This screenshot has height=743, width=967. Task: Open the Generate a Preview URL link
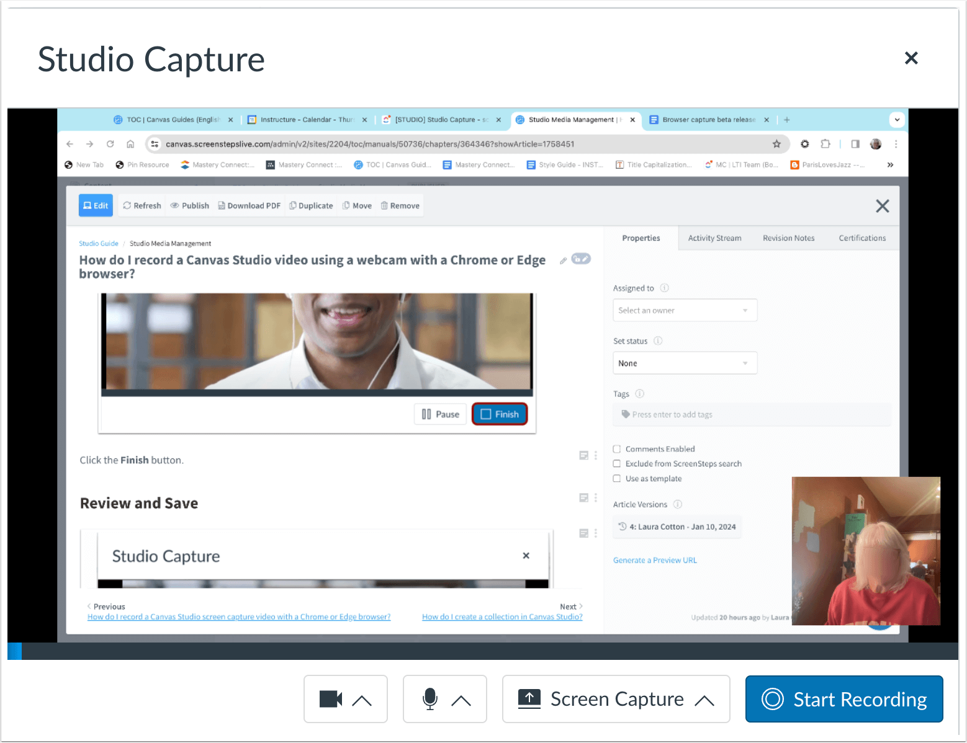(655, 559)
